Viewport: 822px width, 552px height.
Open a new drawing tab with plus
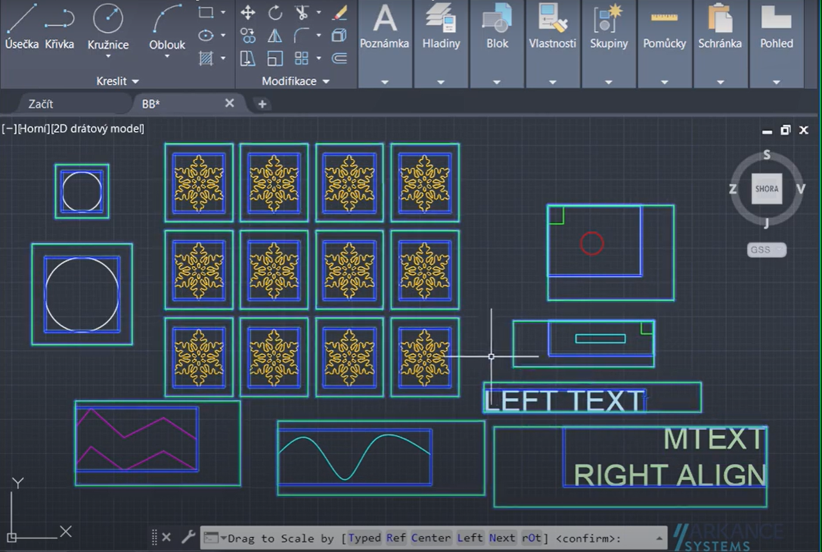pos(262,104)
